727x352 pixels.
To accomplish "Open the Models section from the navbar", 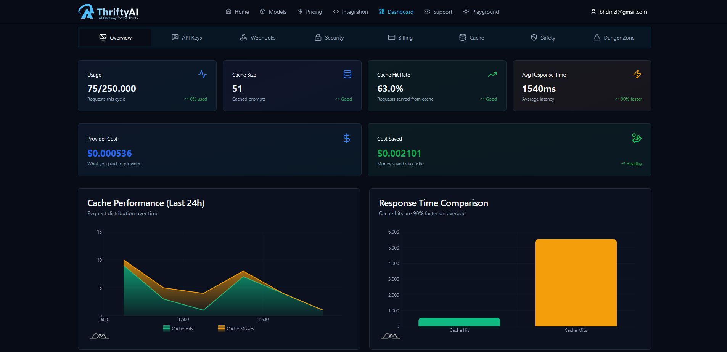I will coord(273,12).
